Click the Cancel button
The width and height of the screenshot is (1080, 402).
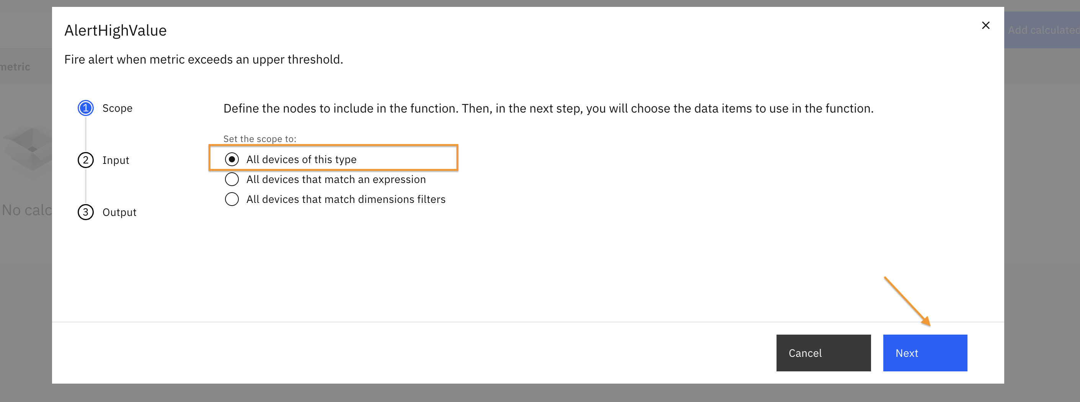pos(824,353)
